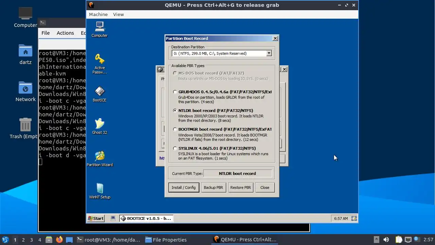Viewport: 435px width, 245px height.
Task: Close the Partition Boot Record dialog with X
Action: (275, 38)
